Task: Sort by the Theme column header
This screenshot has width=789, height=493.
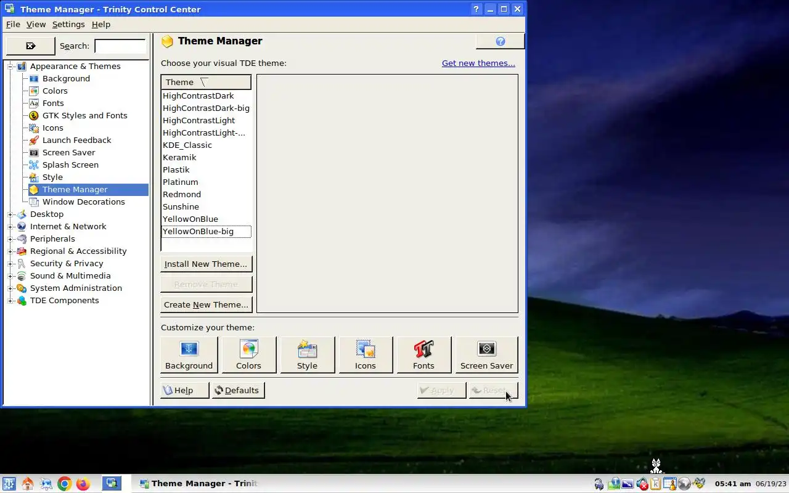Action: click(x=206, y=82)
